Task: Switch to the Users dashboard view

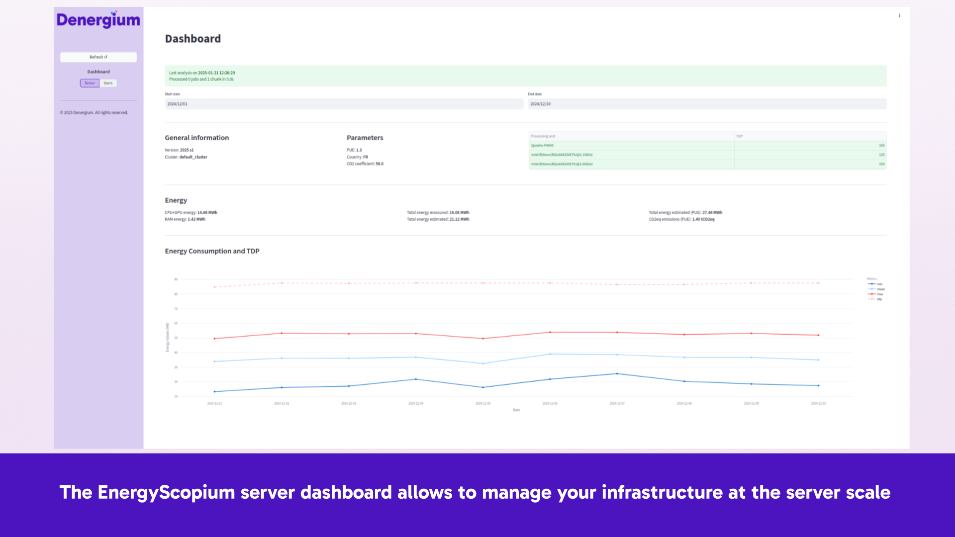Action: (x=108, y=83)
